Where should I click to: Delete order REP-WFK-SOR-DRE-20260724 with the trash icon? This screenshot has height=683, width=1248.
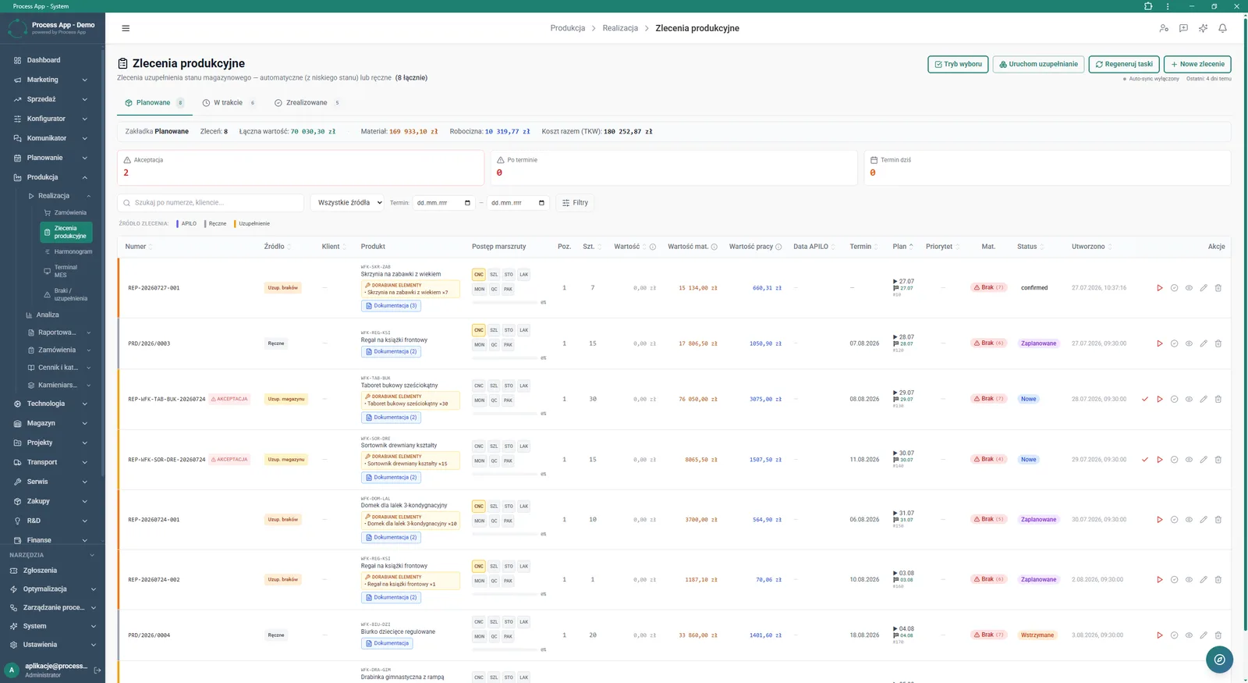click(1218, 460)
